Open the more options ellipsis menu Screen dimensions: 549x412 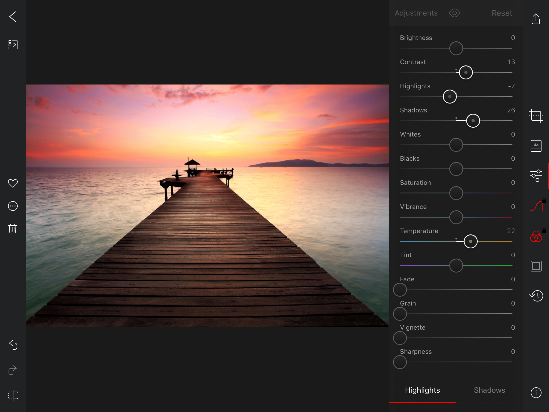click(13, 206)
